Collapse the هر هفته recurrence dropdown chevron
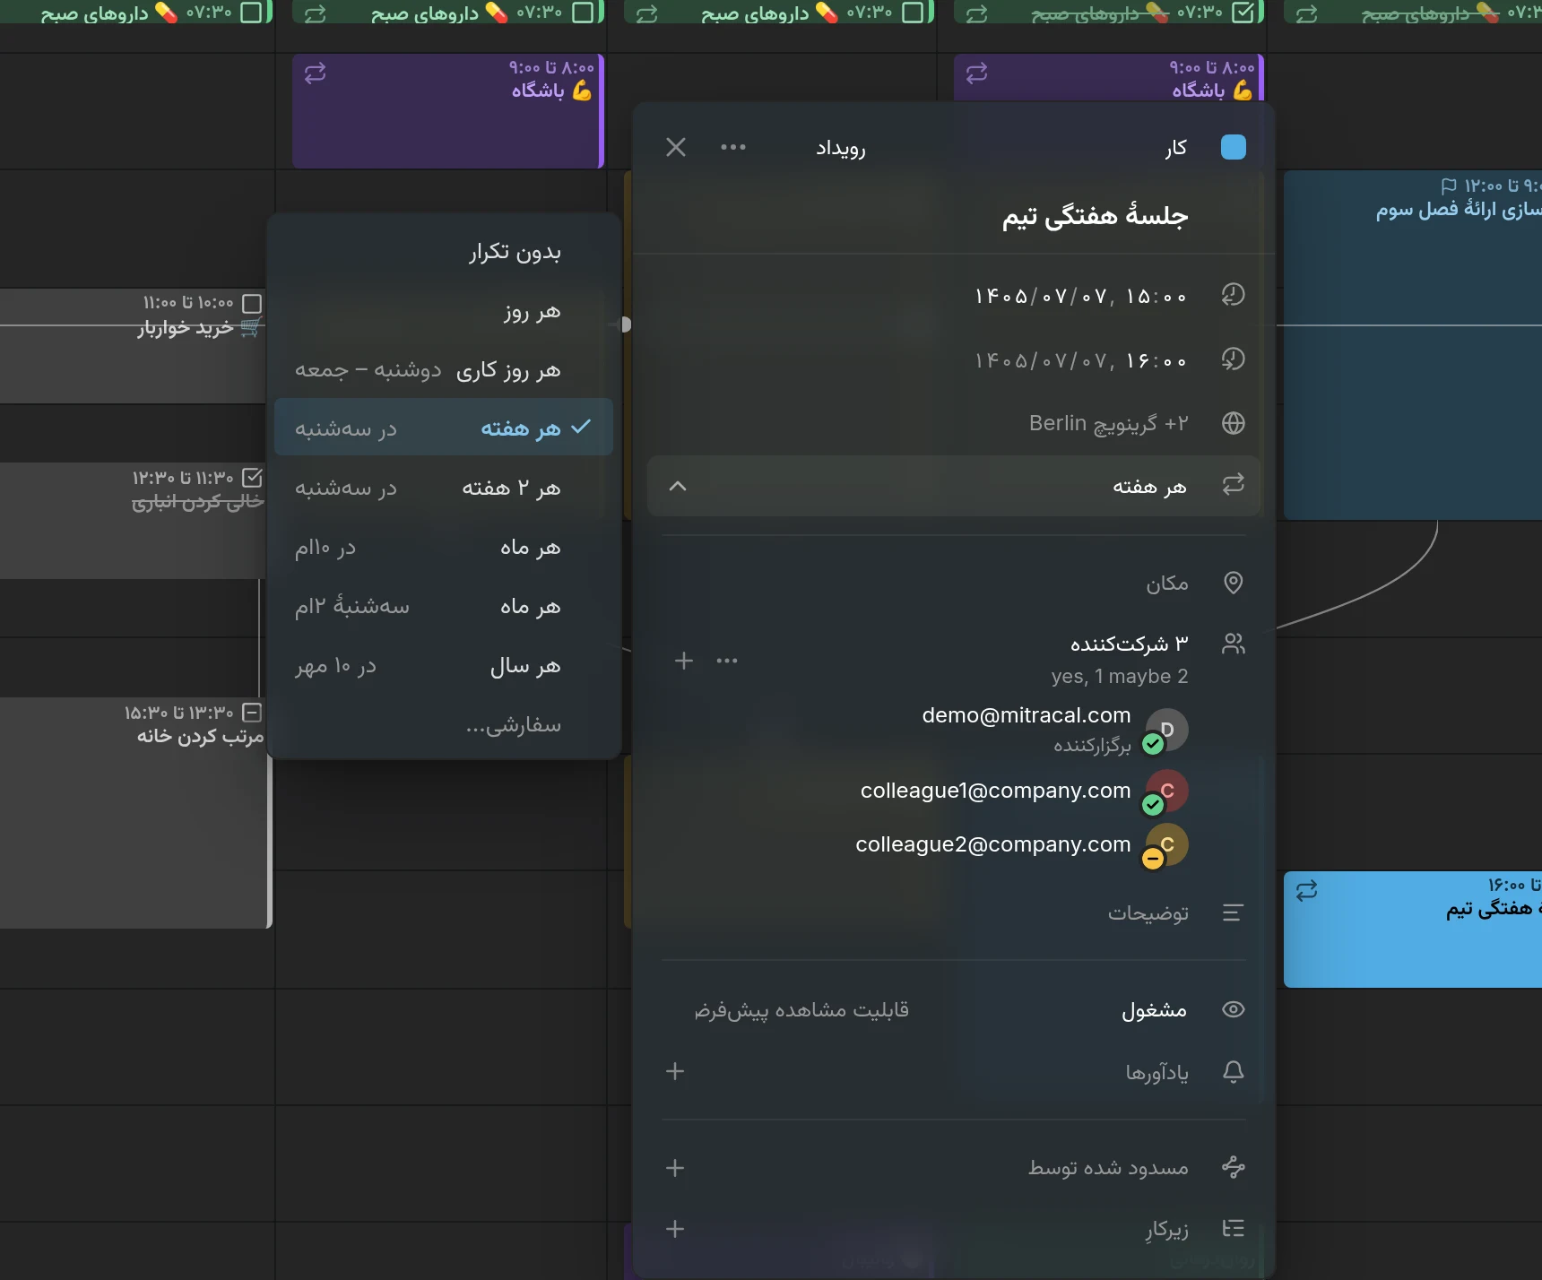The height and width of the screenshot is (1280, 1542). (x=678, y=486)
